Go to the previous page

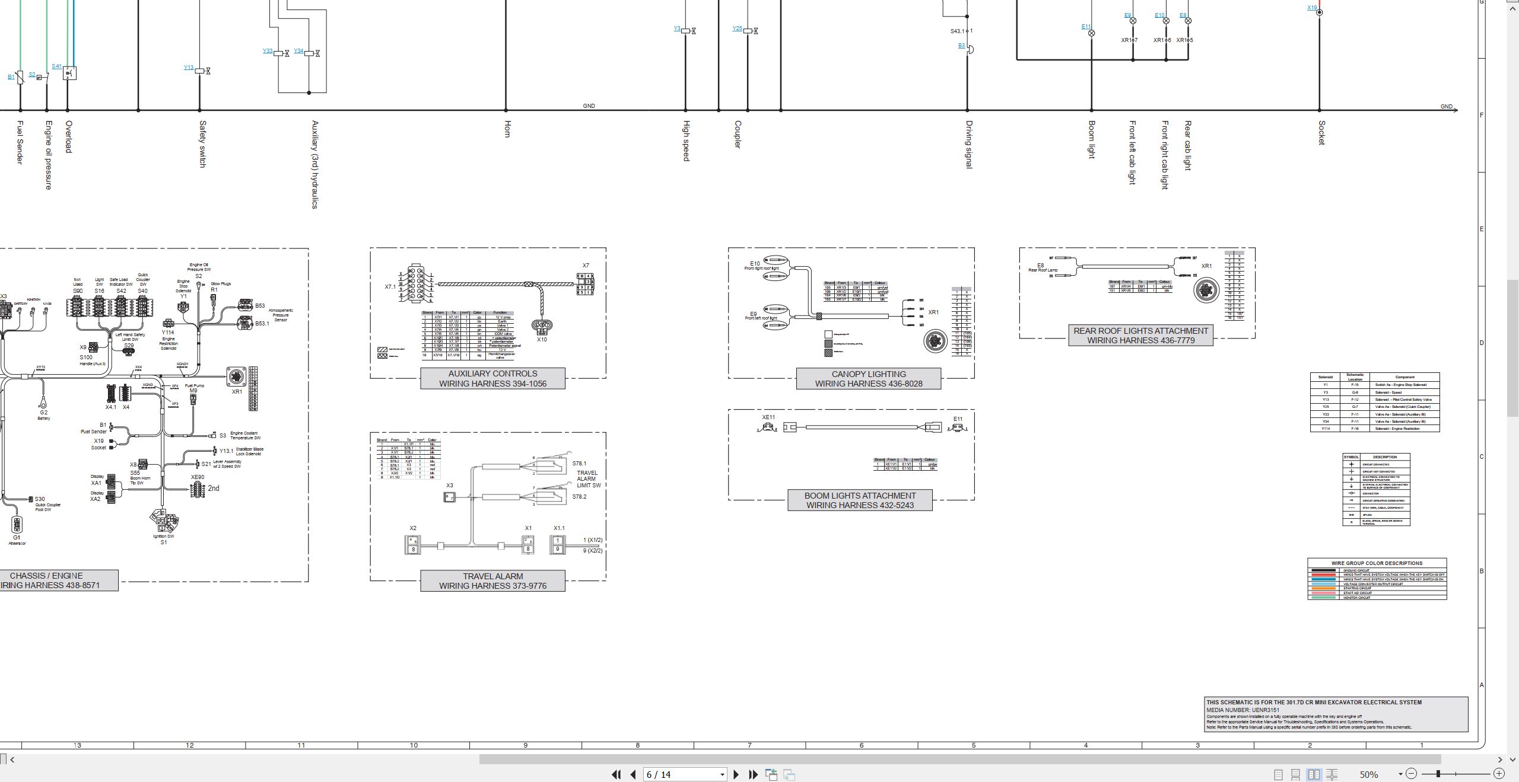pyautogui.click(x=633, y=774)
